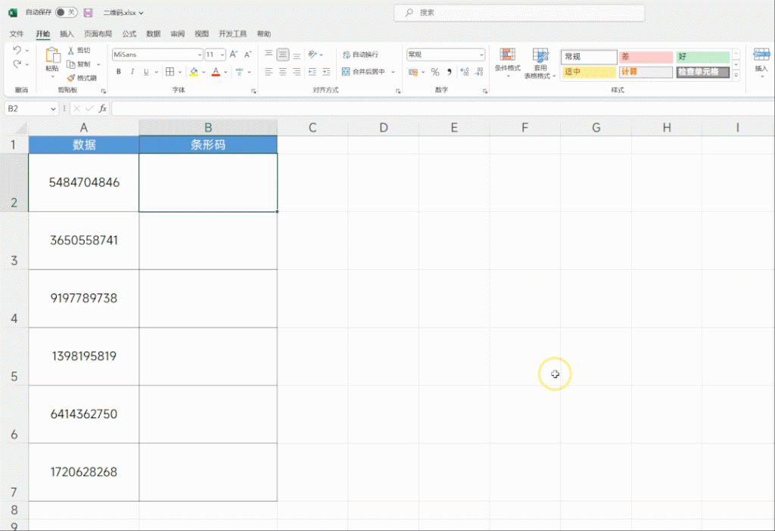This screenshot has width=775, height=531.
Task: Open the number format 常规 dropdown
Action: point(481,54)
